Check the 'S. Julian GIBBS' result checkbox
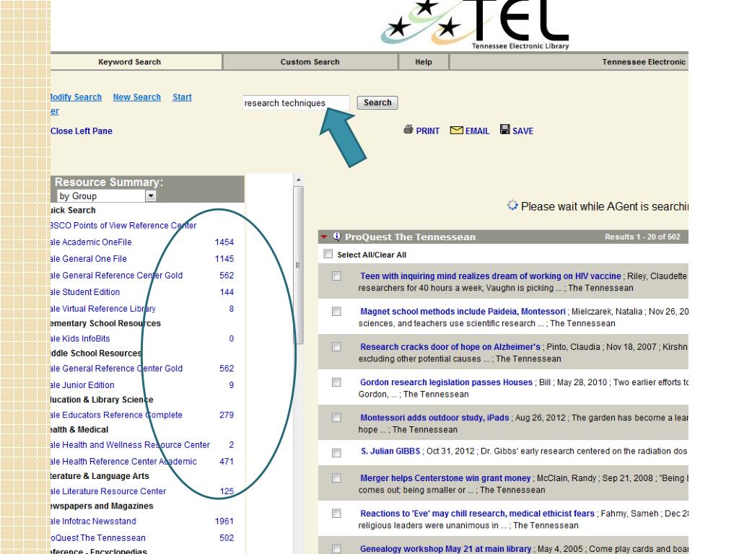This screenshot has width=739, height=554. click(336, 453)
